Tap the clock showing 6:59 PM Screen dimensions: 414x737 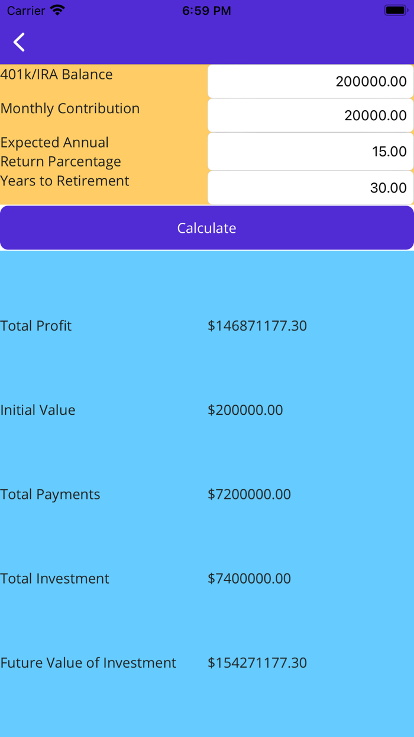coord(206,10)
